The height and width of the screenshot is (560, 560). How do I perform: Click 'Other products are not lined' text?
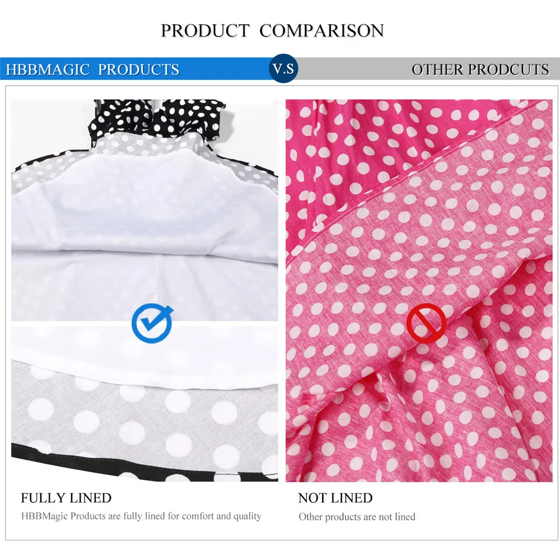[357, 517]
